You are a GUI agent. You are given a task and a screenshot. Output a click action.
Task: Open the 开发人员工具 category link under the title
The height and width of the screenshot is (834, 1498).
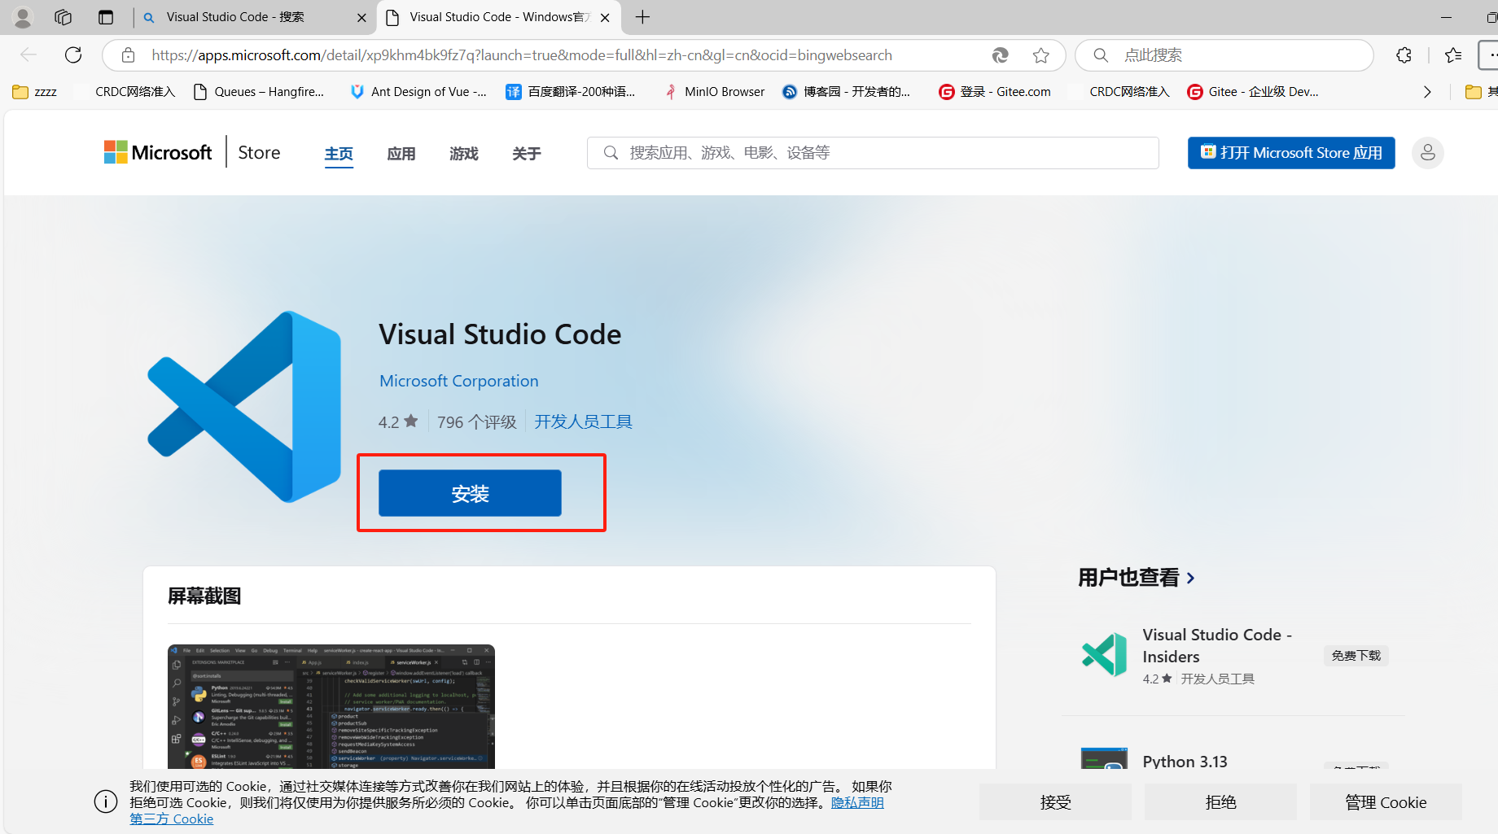[x=583, y=421]
